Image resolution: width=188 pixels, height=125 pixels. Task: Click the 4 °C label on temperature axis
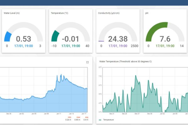[x=100, y=103]
